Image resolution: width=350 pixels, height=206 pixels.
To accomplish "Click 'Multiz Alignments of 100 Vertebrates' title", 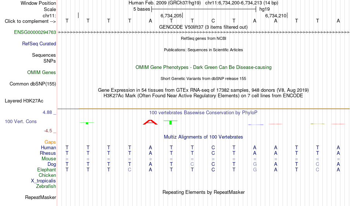I will 203,137.
